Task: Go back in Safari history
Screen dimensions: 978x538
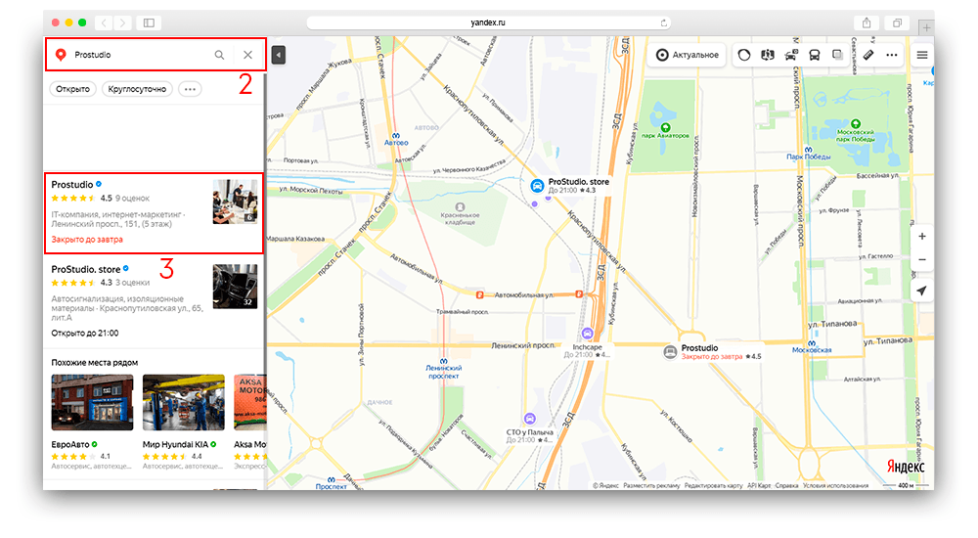Action: 104,23
